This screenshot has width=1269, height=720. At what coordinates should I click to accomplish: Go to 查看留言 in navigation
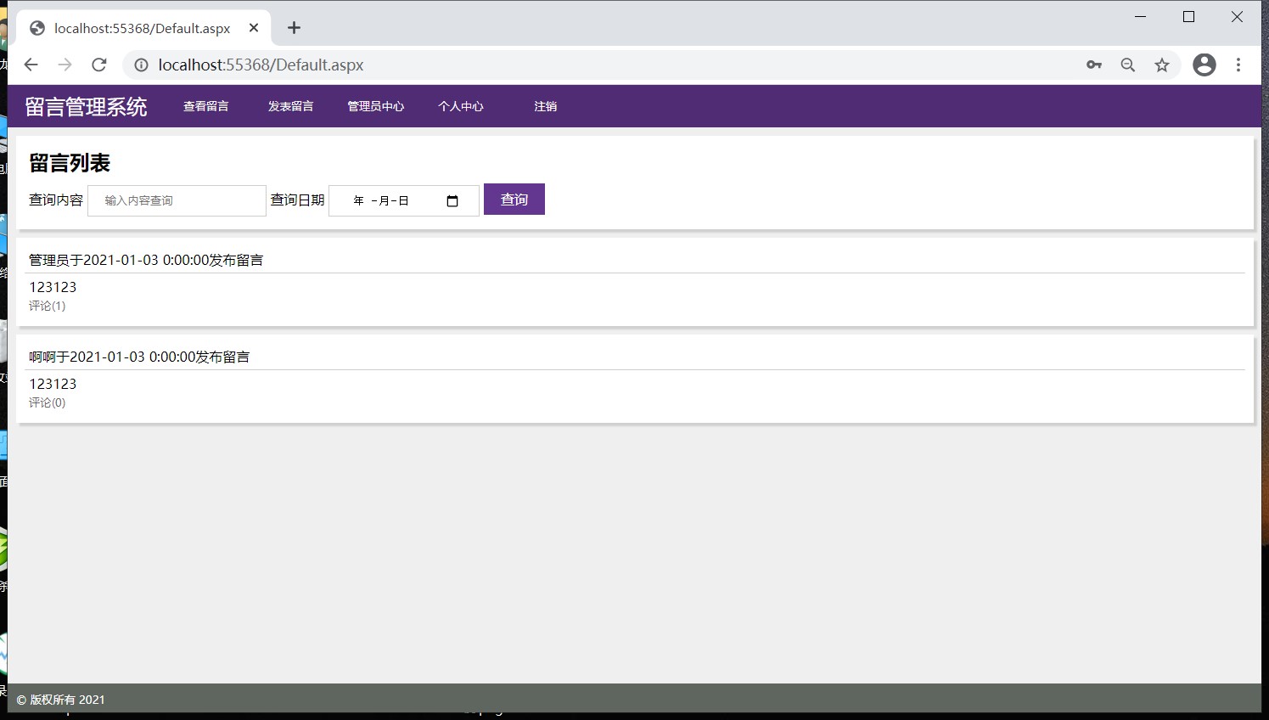click(x=206, y=106)
